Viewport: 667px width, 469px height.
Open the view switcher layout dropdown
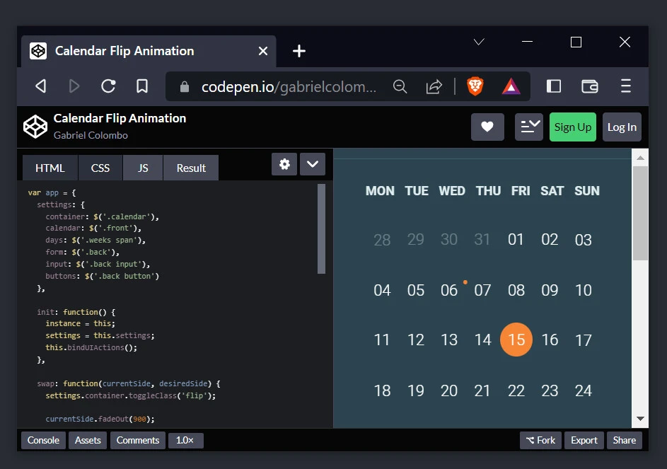point(529,127)
